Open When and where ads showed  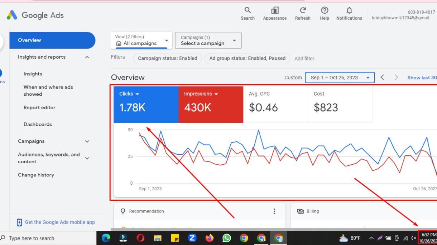point(48,91)
